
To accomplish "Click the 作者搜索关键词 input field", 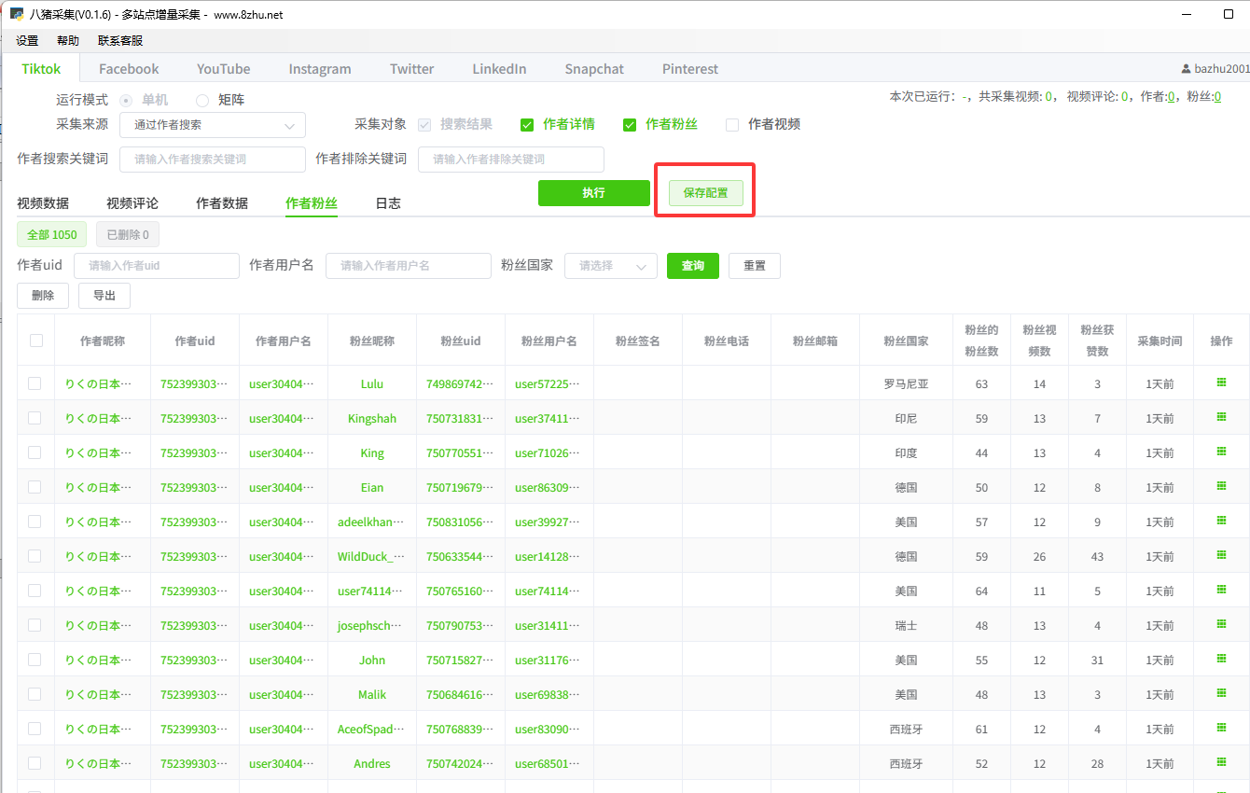I will [213, 160].
